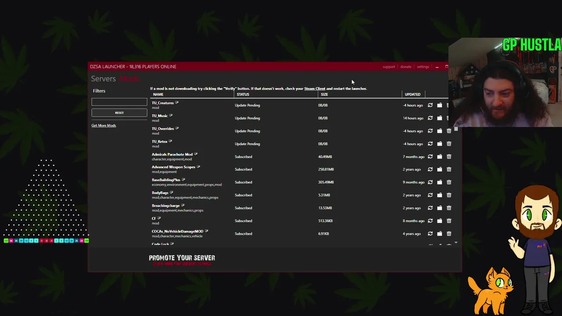The width and height of the screenshot is (562, 316).
Task: Open folder for TU_Music mod
Action: coord(440,118)
